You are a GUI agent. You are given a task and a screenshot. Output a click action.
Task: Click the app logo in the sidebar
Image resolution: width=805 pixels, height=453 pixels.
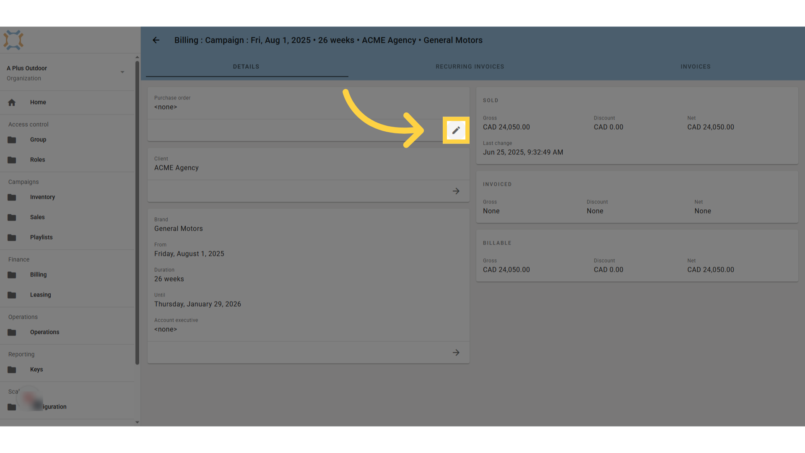point(13,40)
